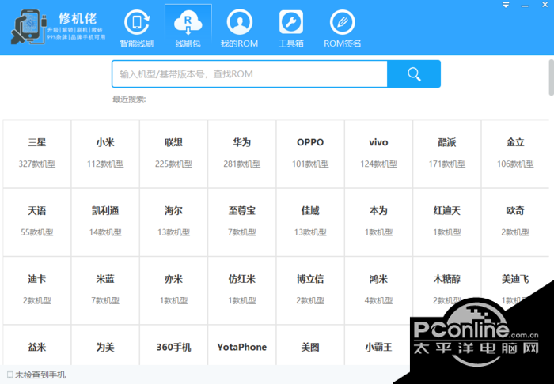This screenshot has height=384, width=554.
Task: Click the 修机佬 app logo
Action: [x=58, y=28]
